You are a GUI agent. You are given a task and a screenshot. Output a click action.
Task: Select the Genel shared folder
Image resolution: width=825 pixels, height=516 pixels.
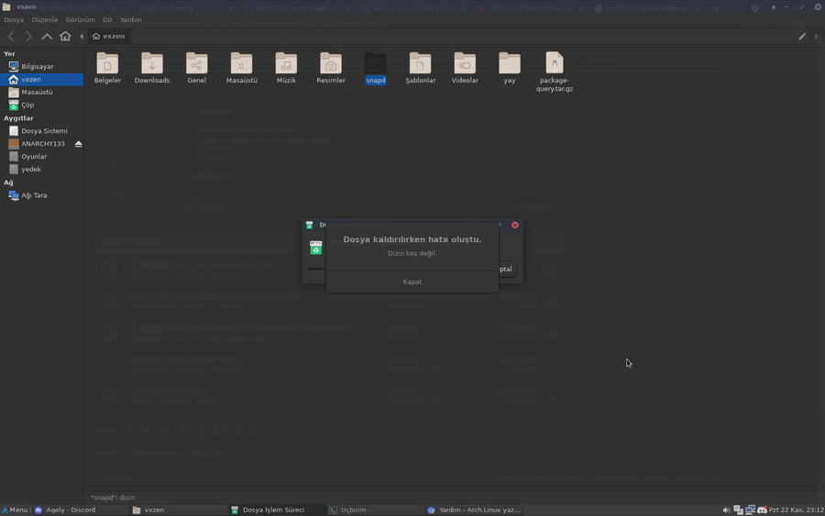coord(197,68)
